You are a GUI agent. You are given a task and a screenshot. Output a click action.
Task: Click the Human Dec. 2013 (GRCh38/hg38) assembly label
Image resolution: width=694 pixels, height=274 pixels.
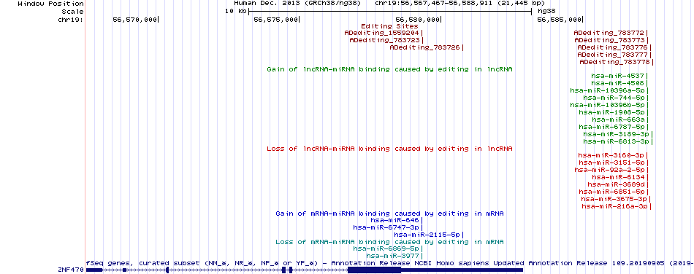[297, 4]
